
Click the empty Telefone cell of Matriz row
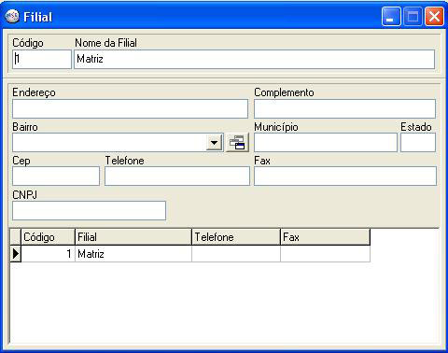tap(236, 254)
